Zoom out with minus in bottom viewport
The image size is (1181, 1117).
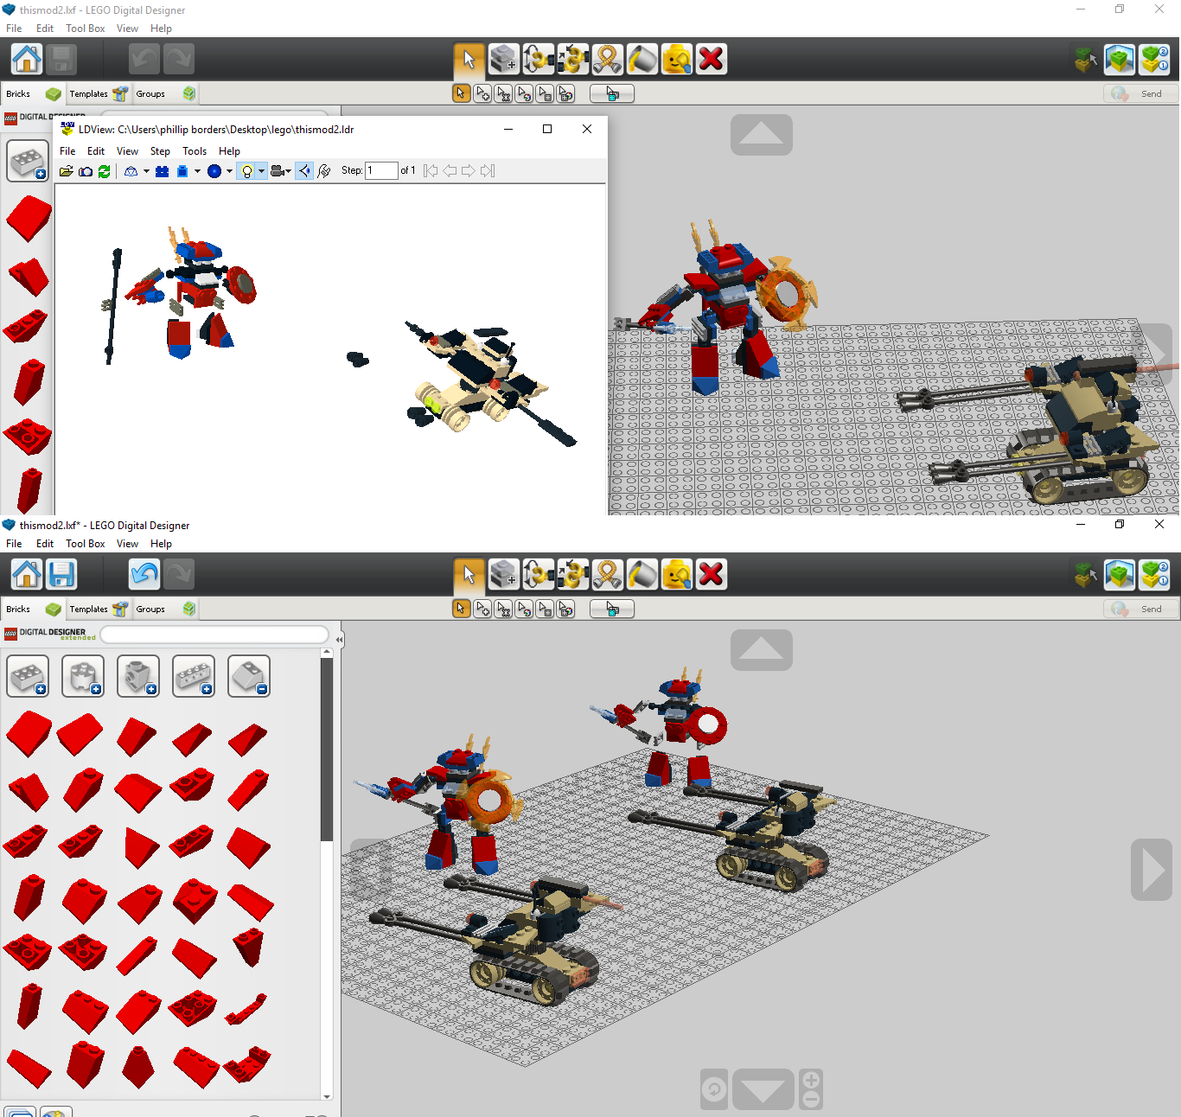811,1100
